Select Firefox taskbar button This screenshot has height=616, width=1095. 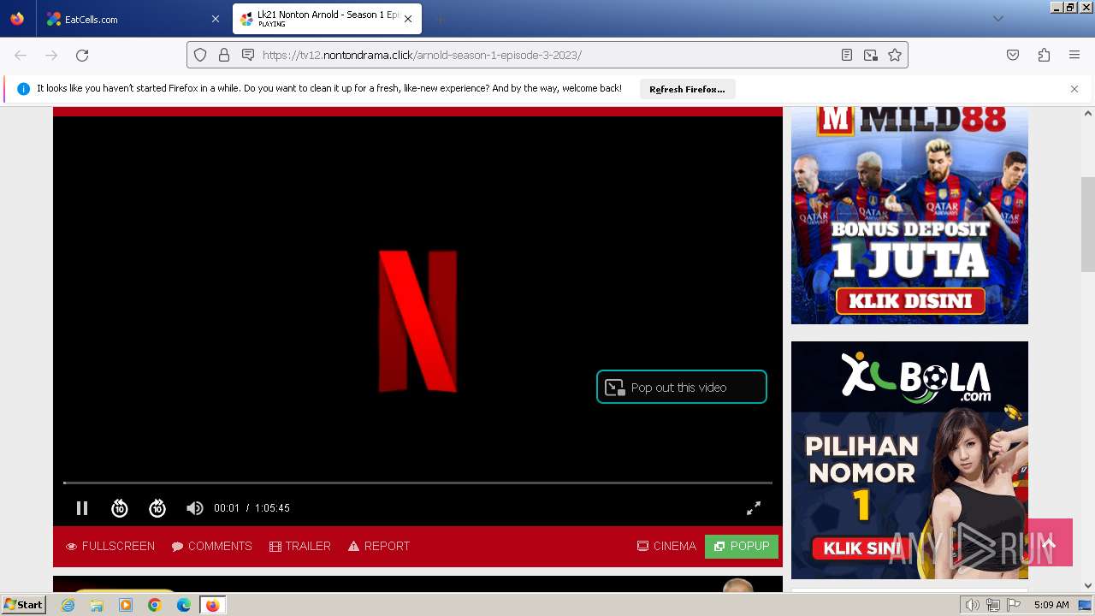coord(212,605)
